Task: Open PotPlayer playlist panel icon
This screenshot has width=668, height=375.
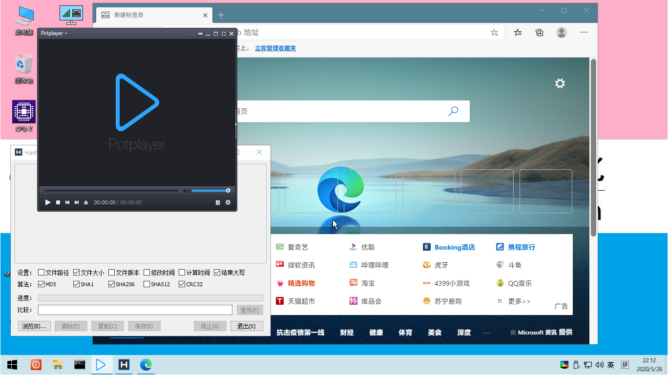Action: (218, 202)
